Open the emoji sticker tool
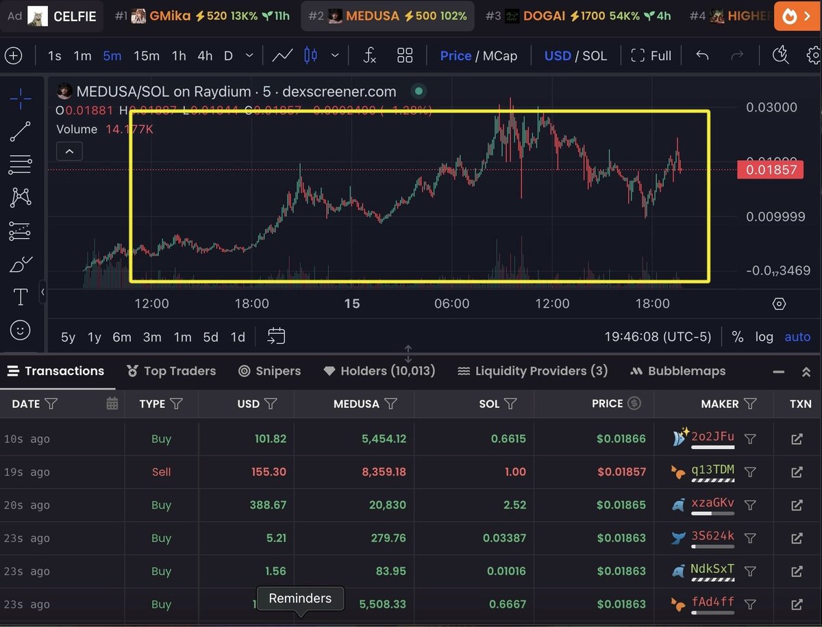The image size is (822, 627). [21, 330]
